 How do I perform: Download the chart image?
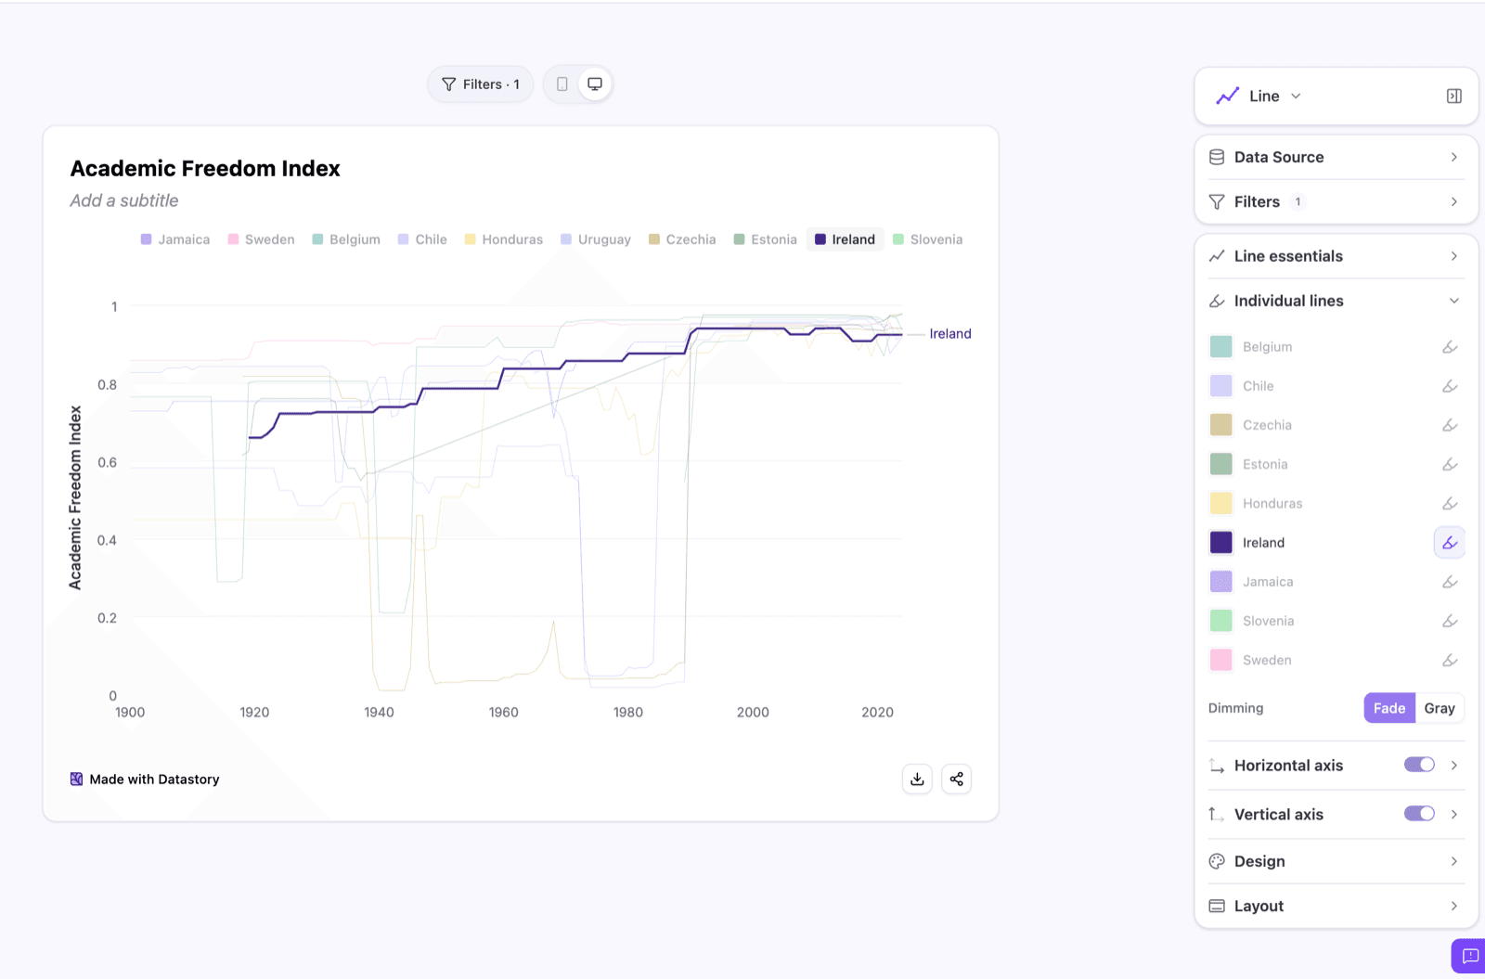[917, 779]
